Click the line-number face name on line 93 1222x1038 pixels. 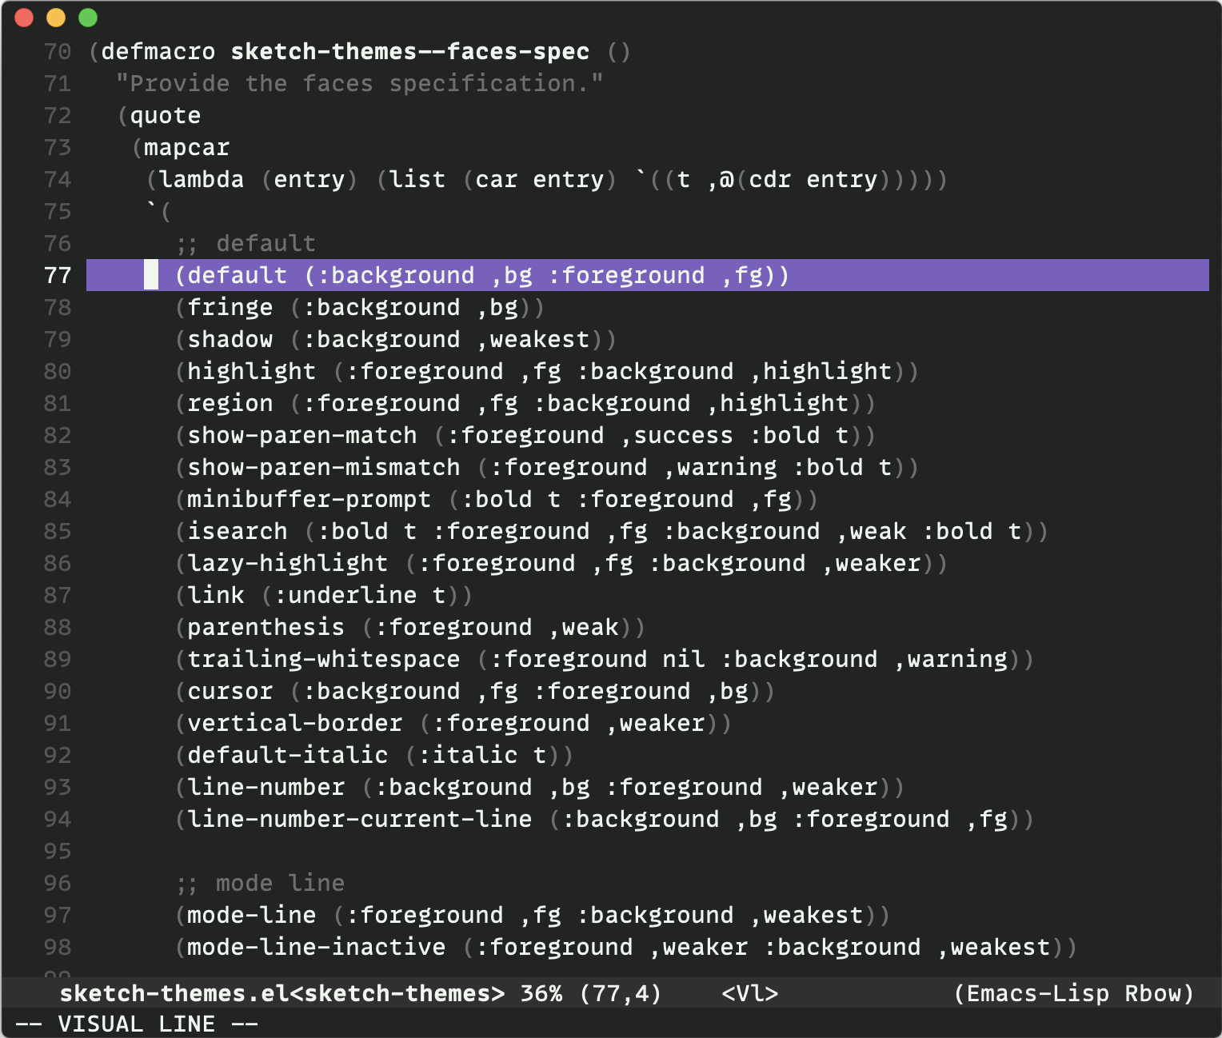pos(266,788)
